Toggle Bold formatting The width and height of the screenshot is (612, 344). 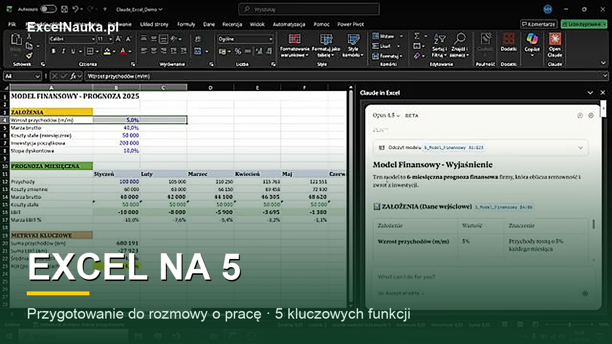[53, 51]
